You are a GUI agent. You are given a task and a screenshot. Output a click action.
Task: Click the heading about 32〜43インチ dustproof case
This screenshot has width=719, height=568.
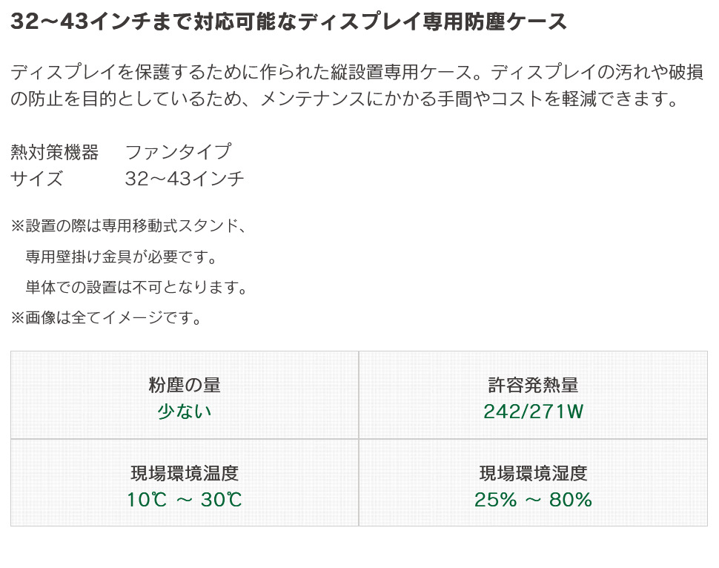[x=289, y=22]
